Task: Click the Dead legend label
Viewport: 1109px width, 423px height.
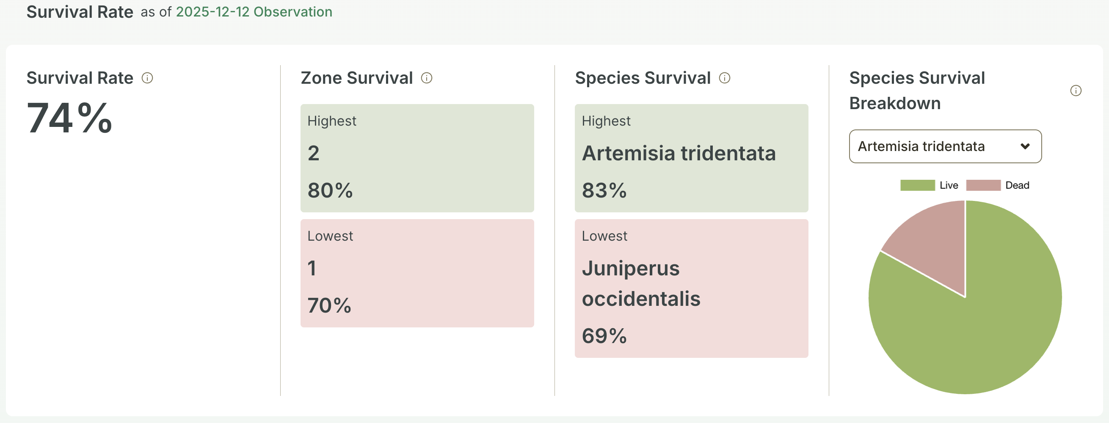Action: pyautogui.click(x=1017, y=185)
